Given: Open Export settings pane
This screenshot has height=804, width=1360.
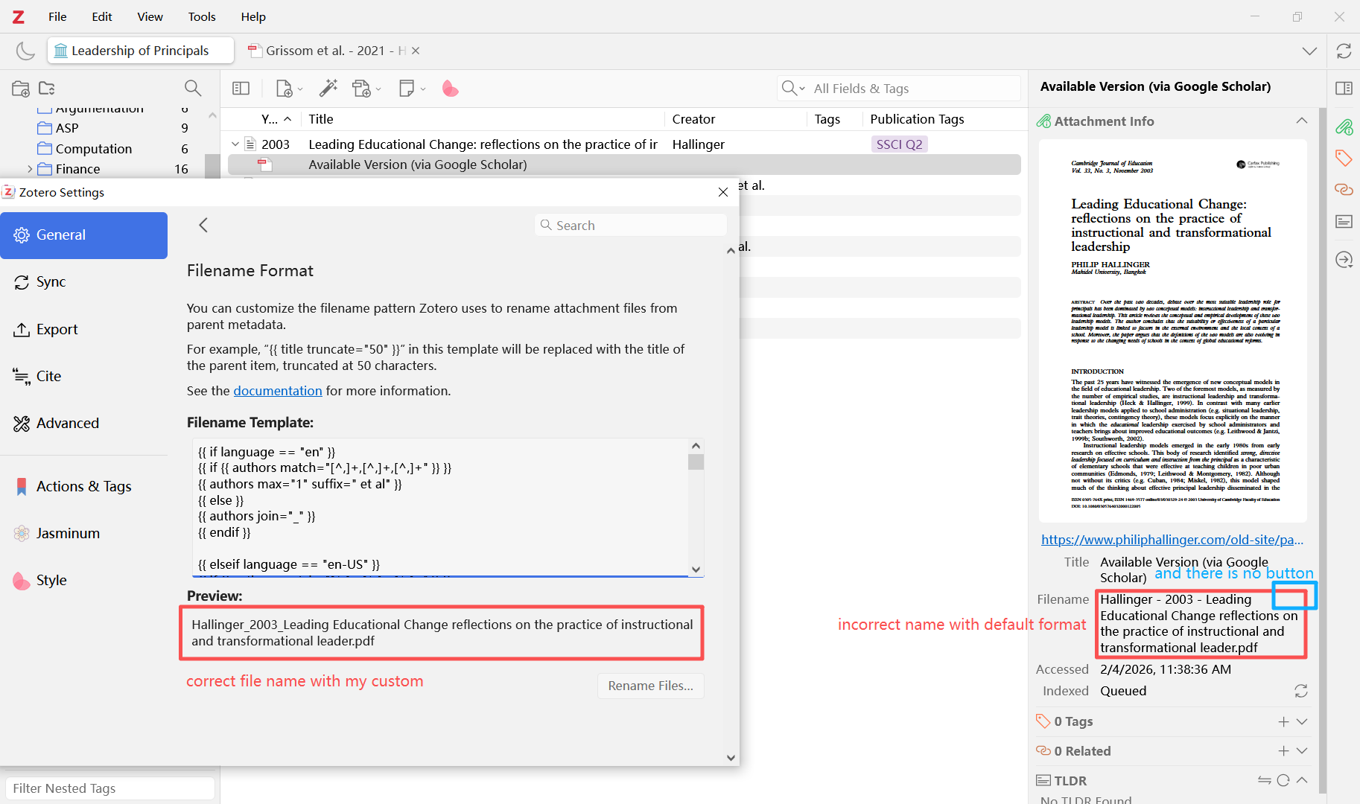Looking at the screenshot, I should pyautogui.click(x=84, y=329).
